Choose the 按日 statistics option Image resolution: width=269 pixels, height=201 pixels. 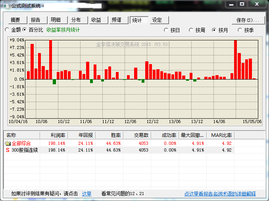click(166, 30)
